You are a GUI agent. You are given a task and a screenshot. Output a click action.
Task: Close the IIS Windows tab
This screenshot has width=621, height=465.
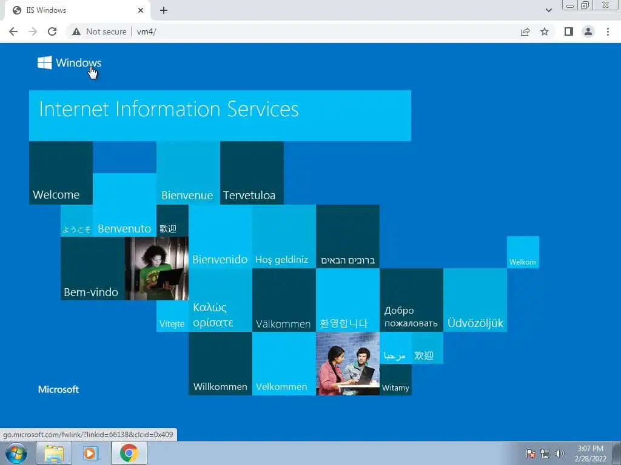[141, 10]
